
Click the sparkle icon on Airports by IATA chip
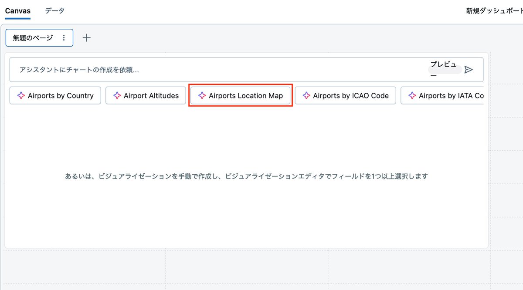tap(412, 95)
